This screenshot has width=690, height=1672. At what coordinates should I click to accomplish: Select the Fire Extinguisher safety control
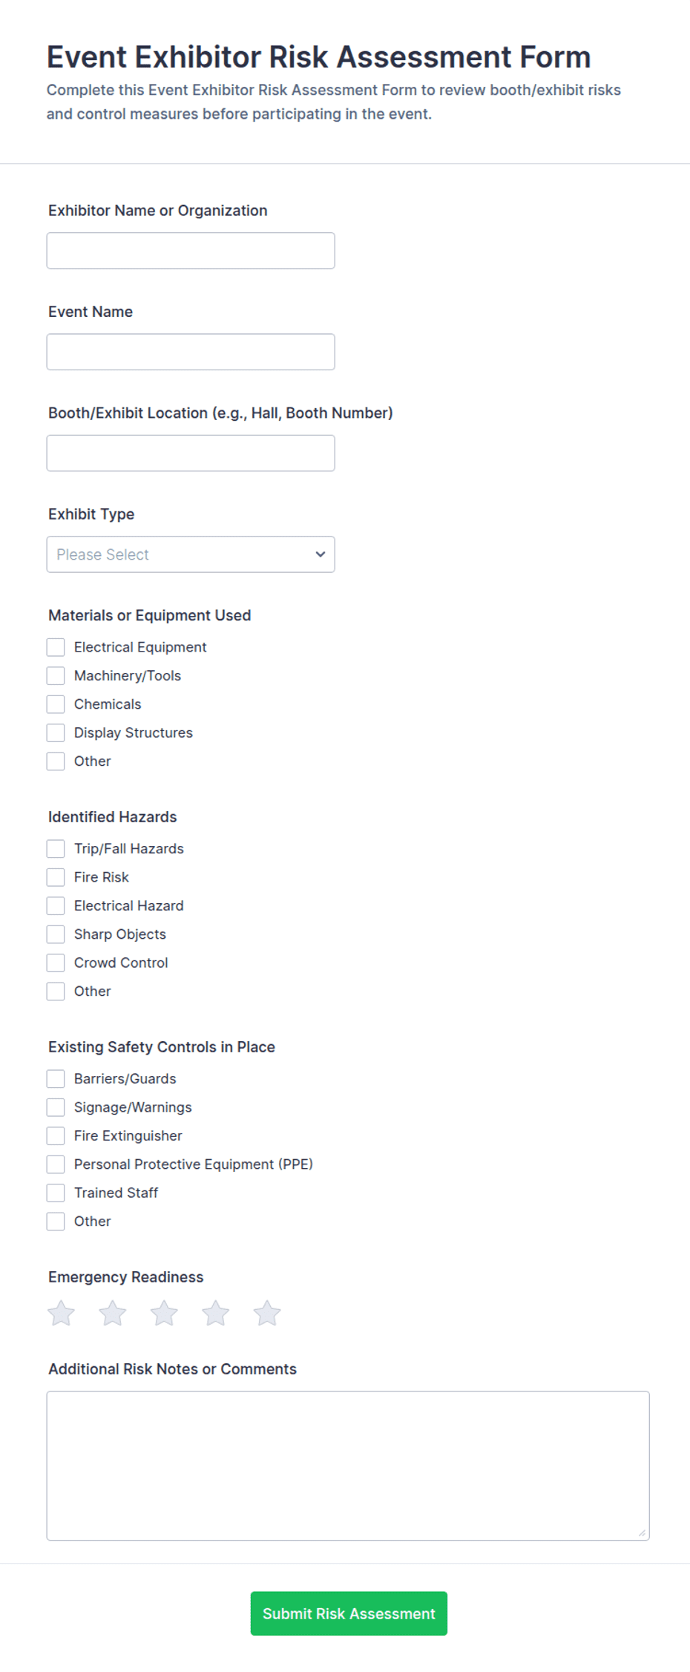pos(56,1135)
